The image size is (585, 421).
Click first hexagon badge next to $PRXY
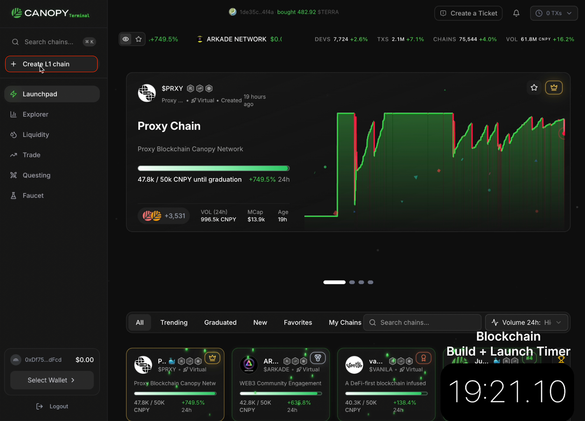tap(190, 88)
